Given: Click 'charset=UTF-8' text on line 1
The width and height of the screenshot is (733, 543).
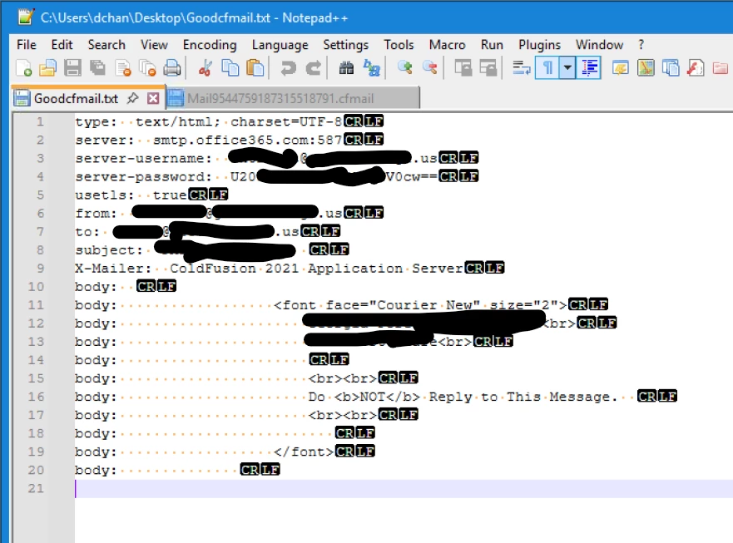Looking at the screenshot, I should coord(286,122).
